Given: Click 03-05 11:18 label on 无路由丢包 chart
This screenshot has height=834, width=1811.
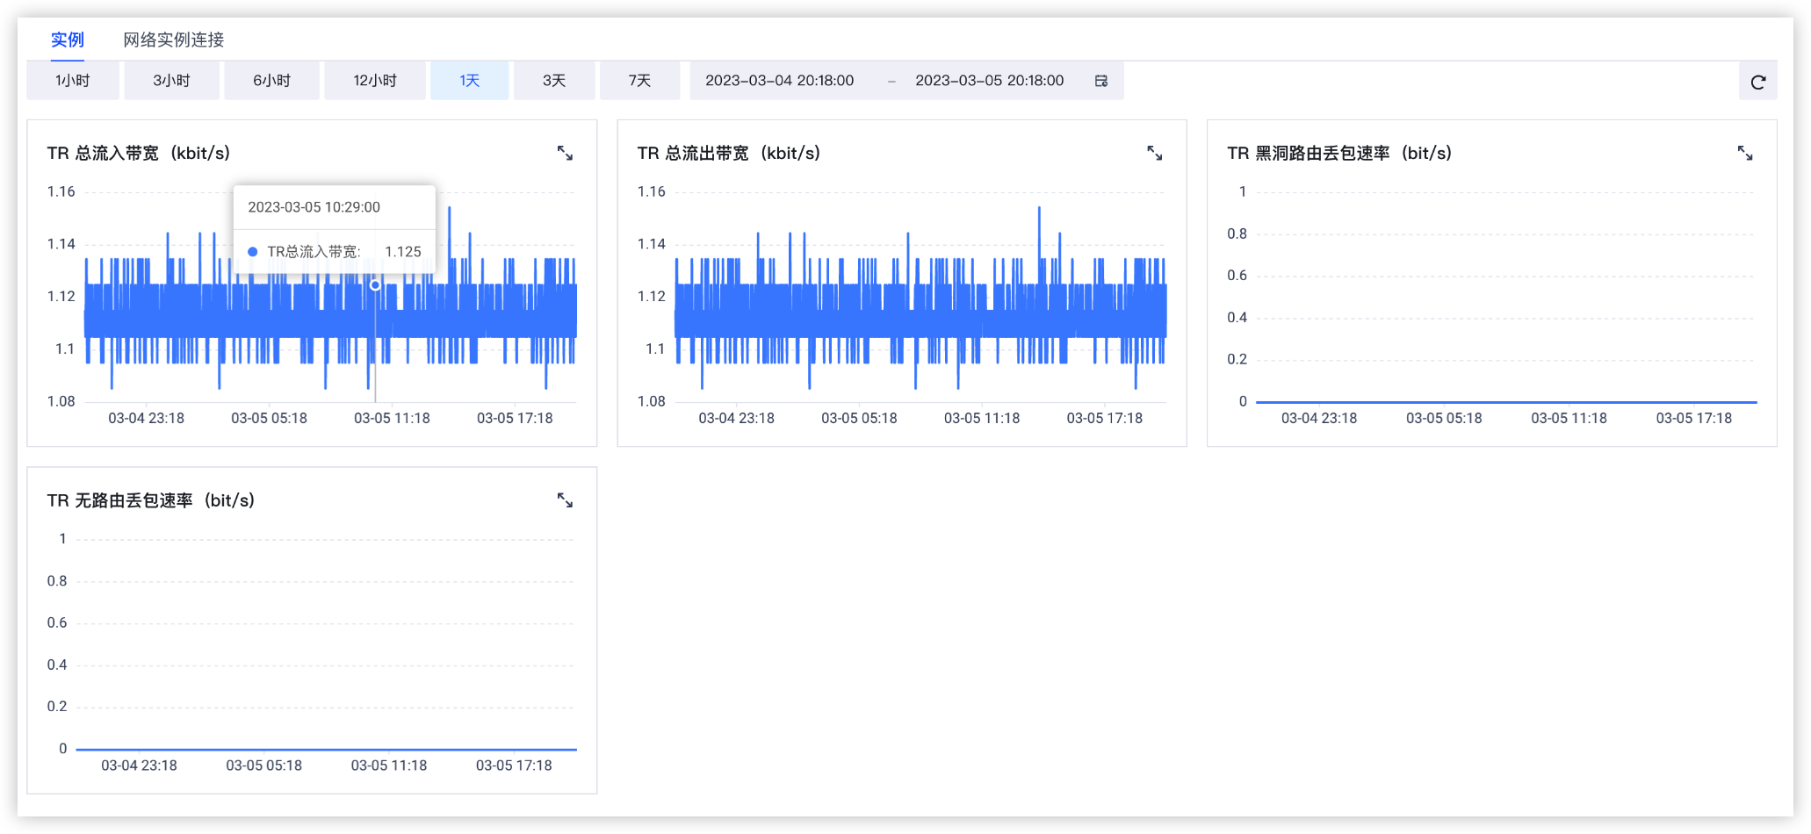Looking at the screenshot, I should 389,766.
